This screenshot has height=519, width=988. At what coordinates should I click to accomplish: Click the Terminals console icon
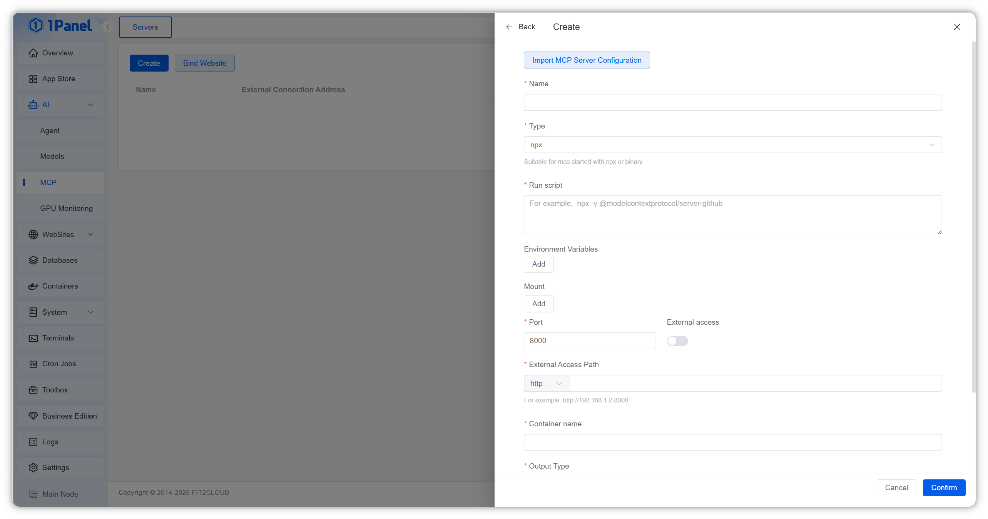click(33, 338)
